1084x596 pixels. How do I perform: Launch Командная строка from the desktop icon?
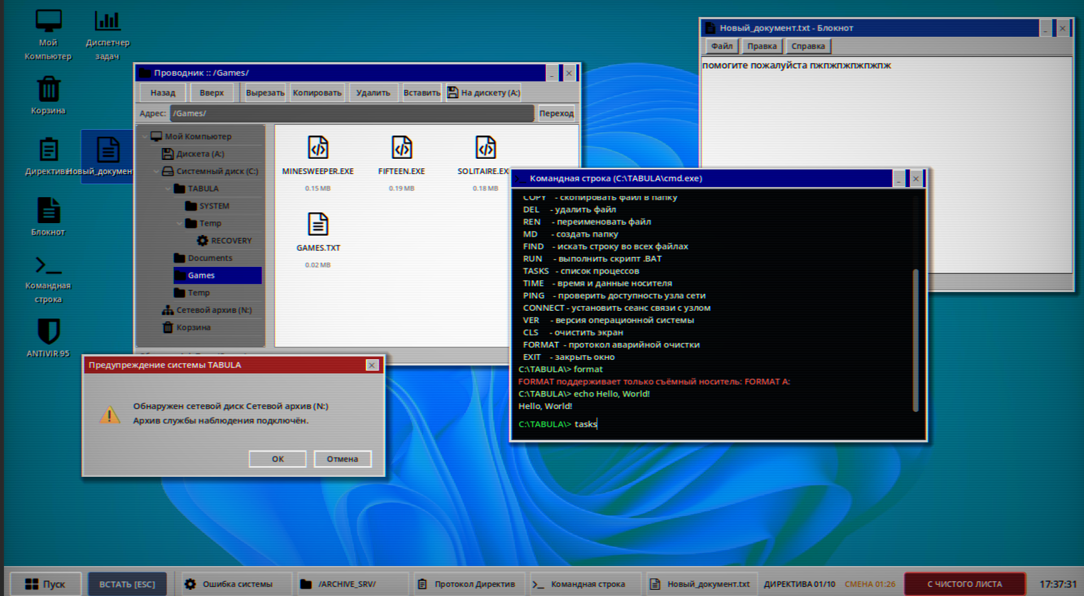[48, 280]
